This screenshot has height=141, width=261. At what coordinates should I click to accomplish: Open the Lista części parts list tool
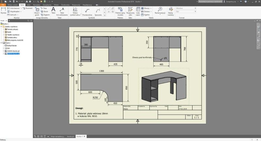(138, 11)
